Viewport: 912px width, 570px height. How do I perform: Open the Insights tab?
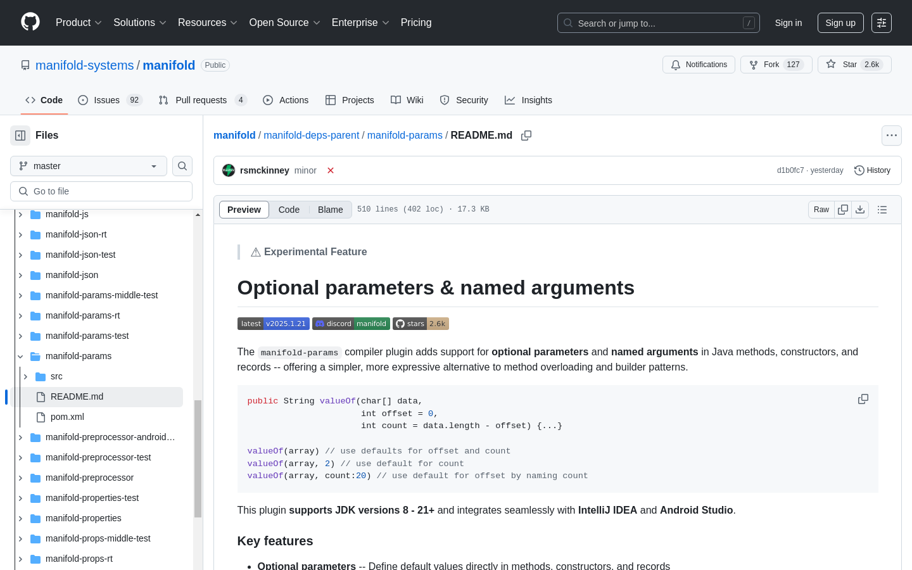click(528, 100)
